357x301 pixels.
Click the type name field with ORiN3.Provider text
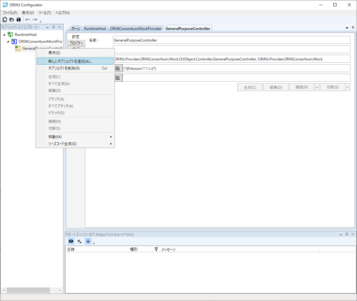coord(232,59)
